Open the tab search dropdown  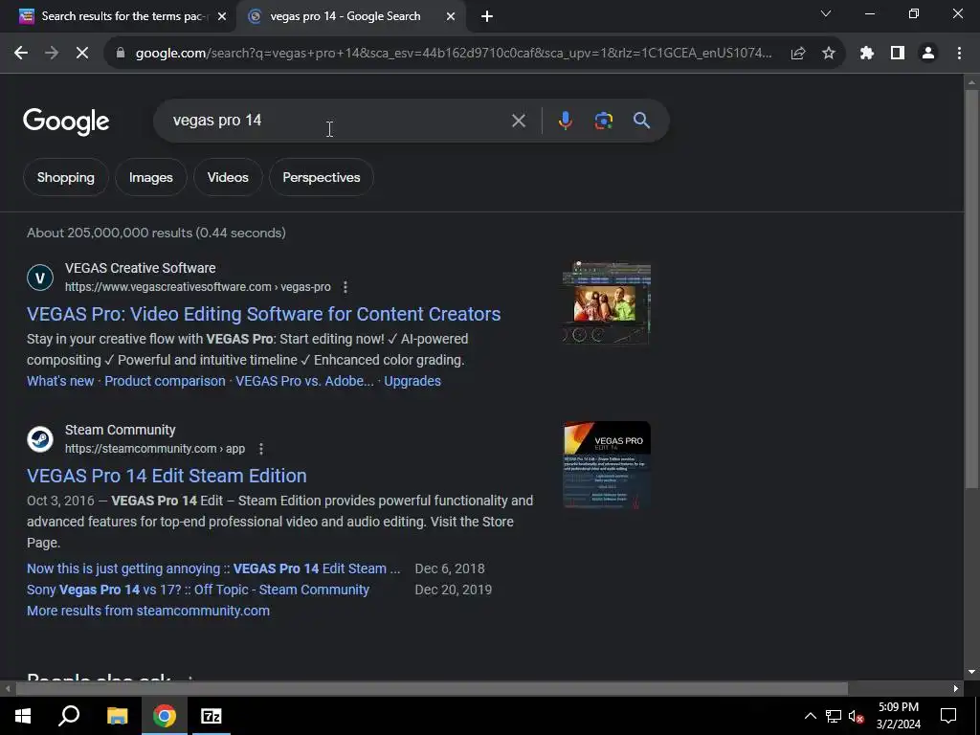(x=826, y=13)
